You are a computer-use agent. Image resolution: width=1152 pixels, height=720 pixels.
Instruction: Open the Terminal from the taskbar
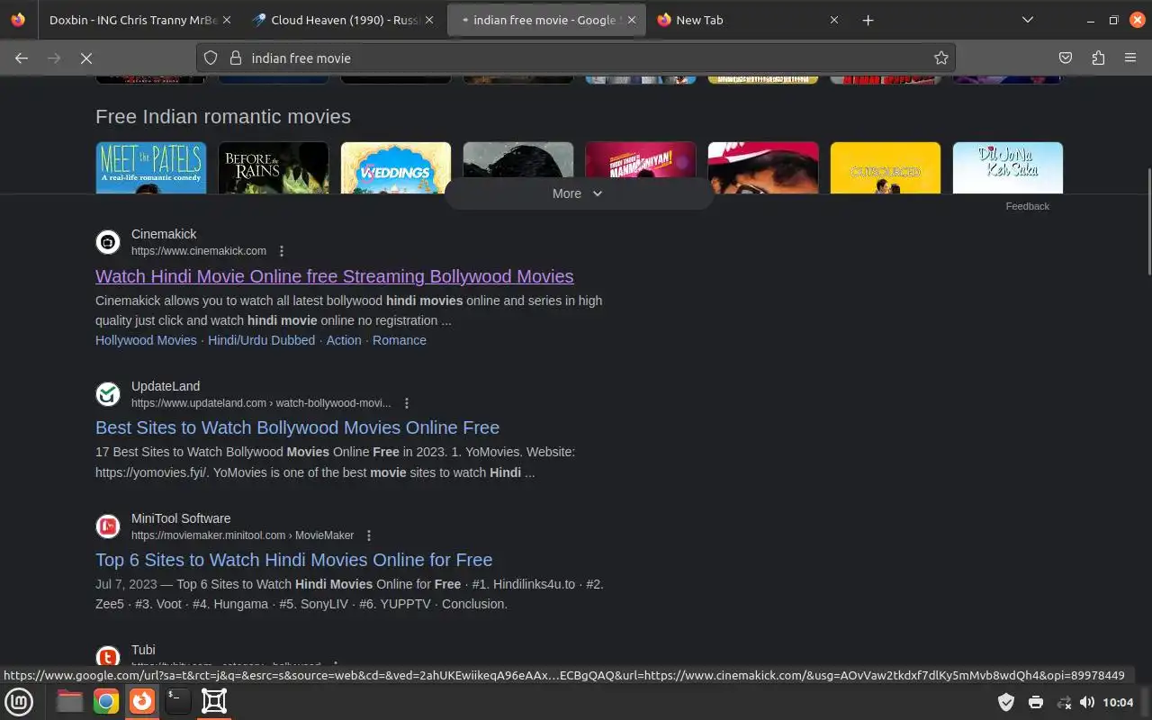(178, 701)
